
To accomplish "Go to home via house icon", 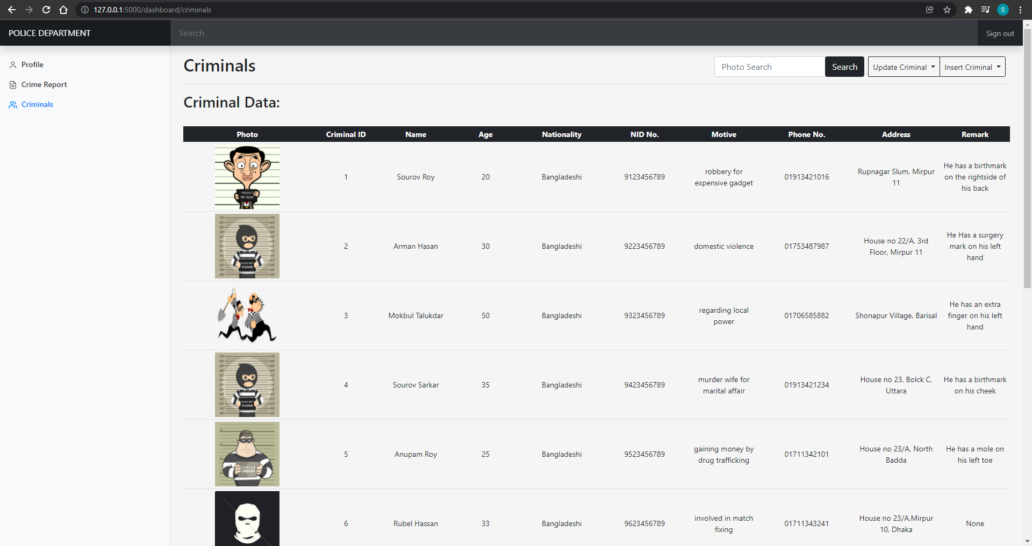I will (x=63, y=10).
